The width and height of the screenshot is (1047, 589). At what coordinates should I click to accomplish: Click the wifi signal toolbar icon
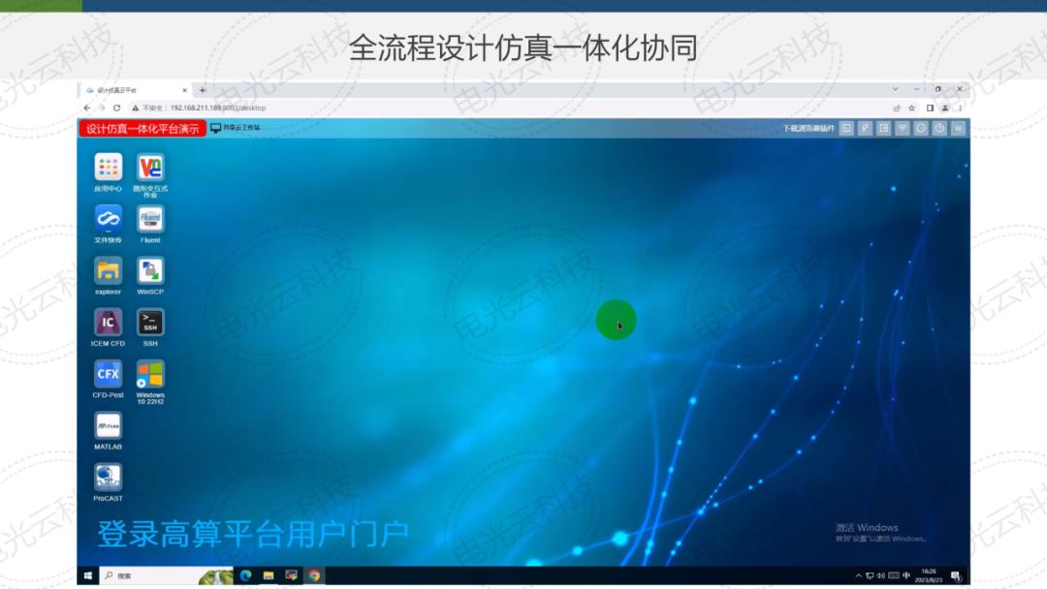(x=903, y=128)
